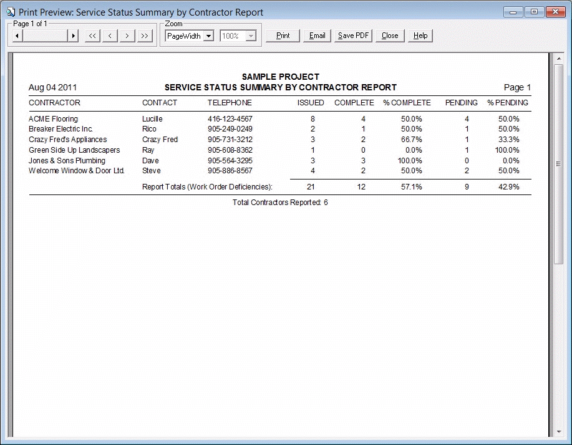Go to the next page button (>)
The width and height of the screenshot is (572, 445).
127,36
